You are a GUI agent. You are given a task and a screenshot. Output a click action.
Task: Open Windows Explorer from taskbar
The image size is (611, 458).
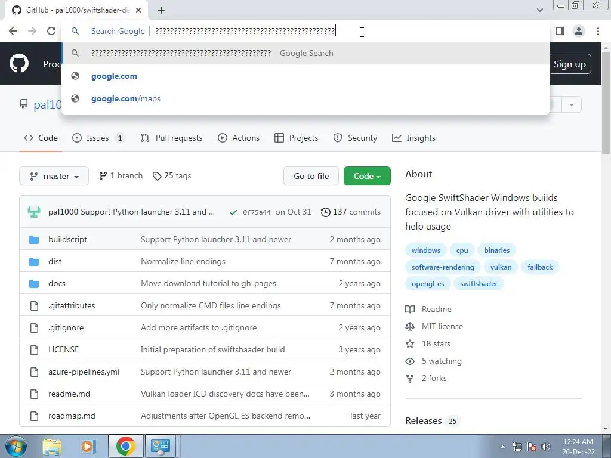[x=52, y=446]
